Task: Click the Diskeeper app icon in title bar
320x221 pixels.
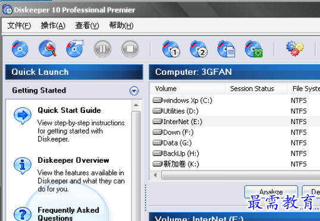Action: [7, 10]
